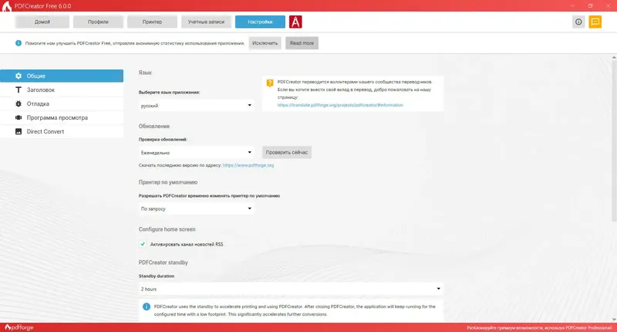Screen dimensions: 617x332
Task: Expand the application language dropdown русский
Action: click(196, 106)
